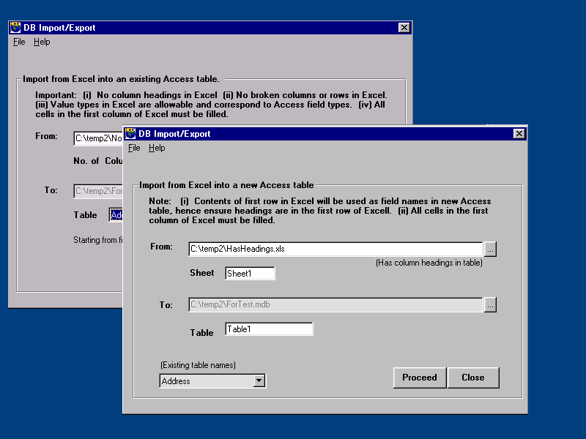Click the app icon in front window title bar
Viewport: 586px width, 439px height.
pyautogui.click(x=130, y=133)
